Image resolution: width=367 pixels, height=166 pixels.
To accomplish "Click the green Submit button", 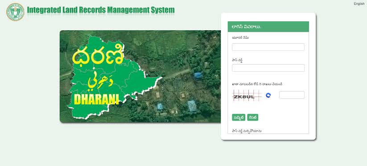I will (x=239, y=117).
